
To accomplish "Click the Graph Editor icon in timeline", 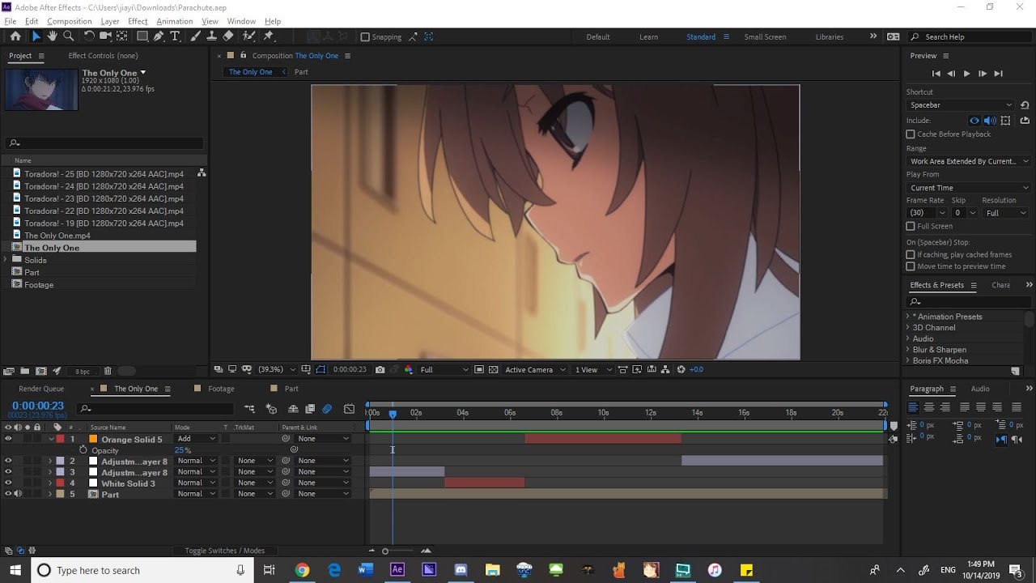I will [349, 409].
